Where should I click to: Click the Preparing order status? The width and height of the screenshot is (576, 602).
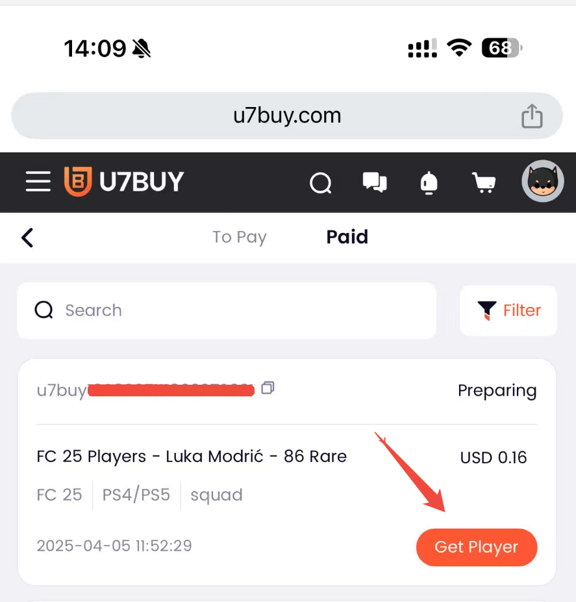pos(497,391)
